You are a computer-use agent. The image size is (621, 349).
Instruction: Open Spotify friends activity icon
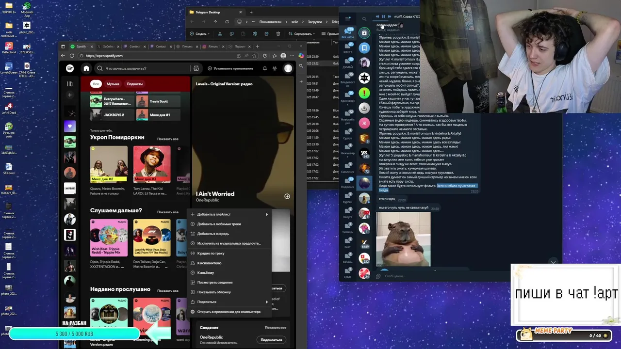coord(275,68)
